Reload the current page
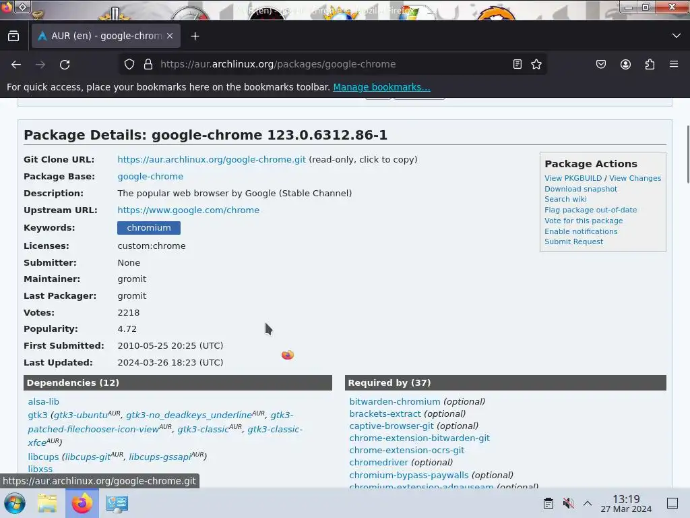This screenshot has height=518, width=690. [65, 64]
